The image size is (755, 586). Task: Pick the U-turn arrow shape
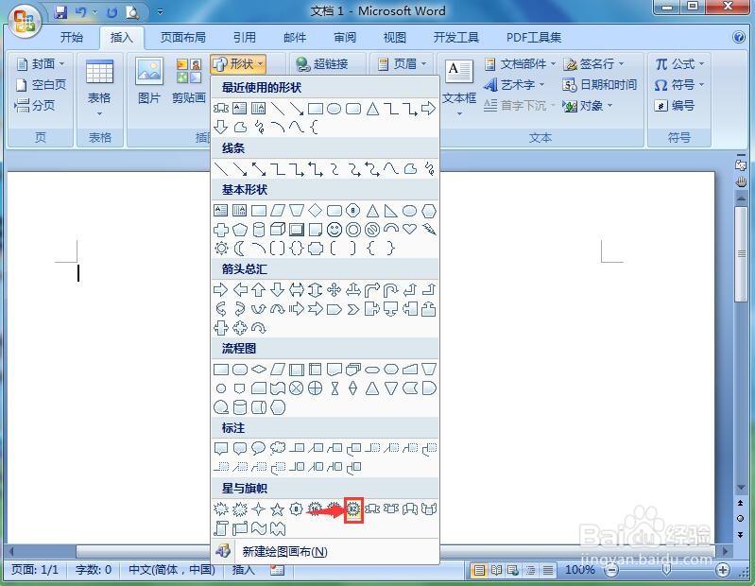(390, 290)
